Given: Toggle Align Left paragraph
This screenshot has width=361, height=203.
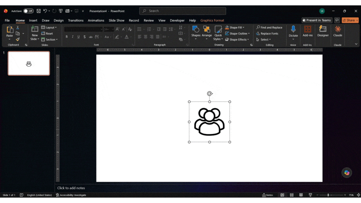Looking at the screenshot, I should [139, 37].
